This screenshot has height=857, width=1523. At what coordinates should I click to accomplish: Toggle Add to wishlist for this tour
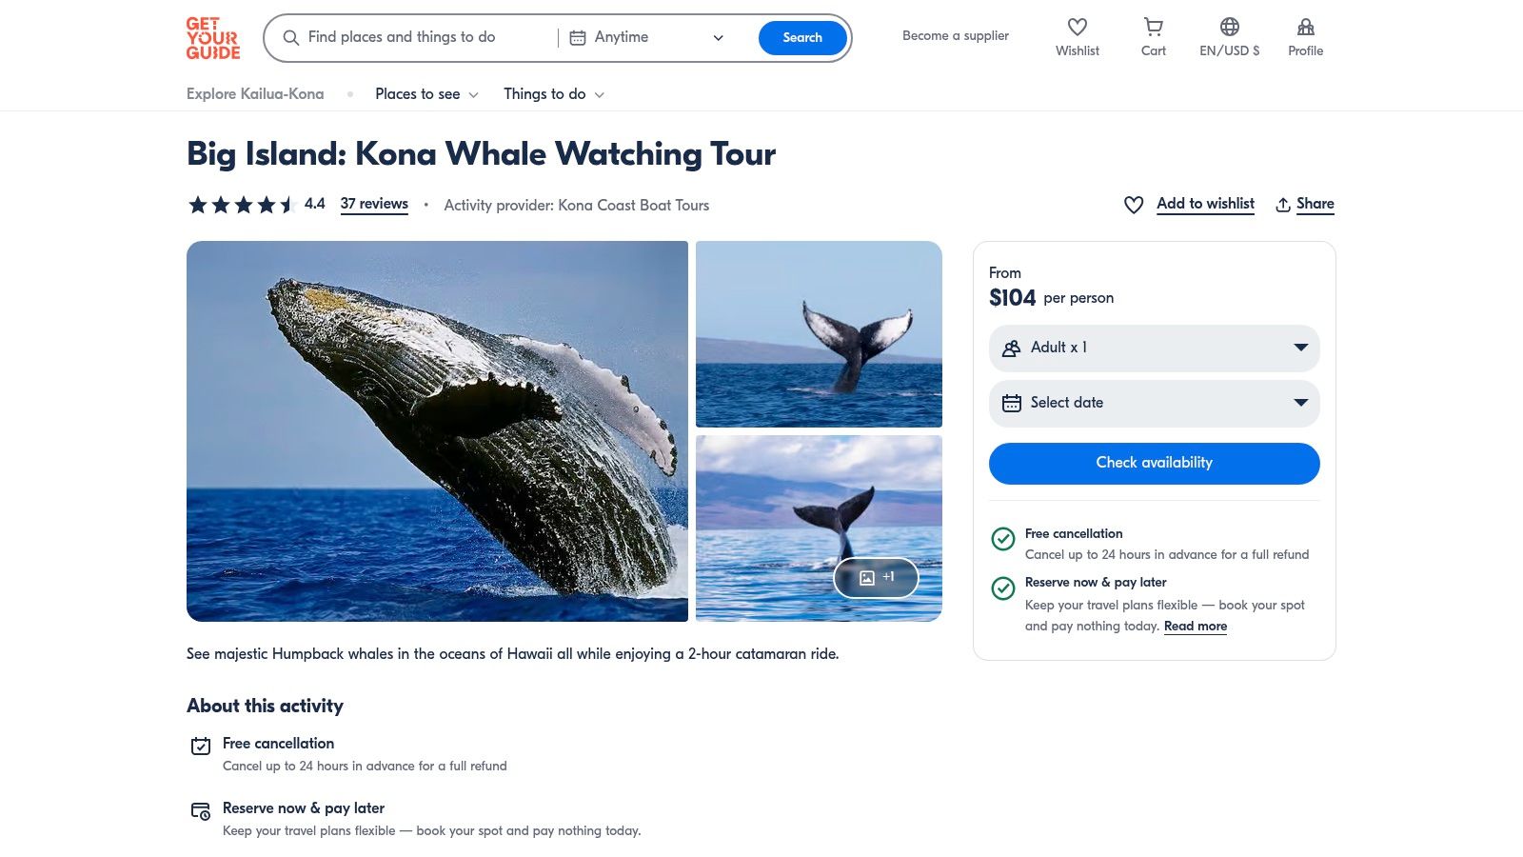[x=1189, y=204]
